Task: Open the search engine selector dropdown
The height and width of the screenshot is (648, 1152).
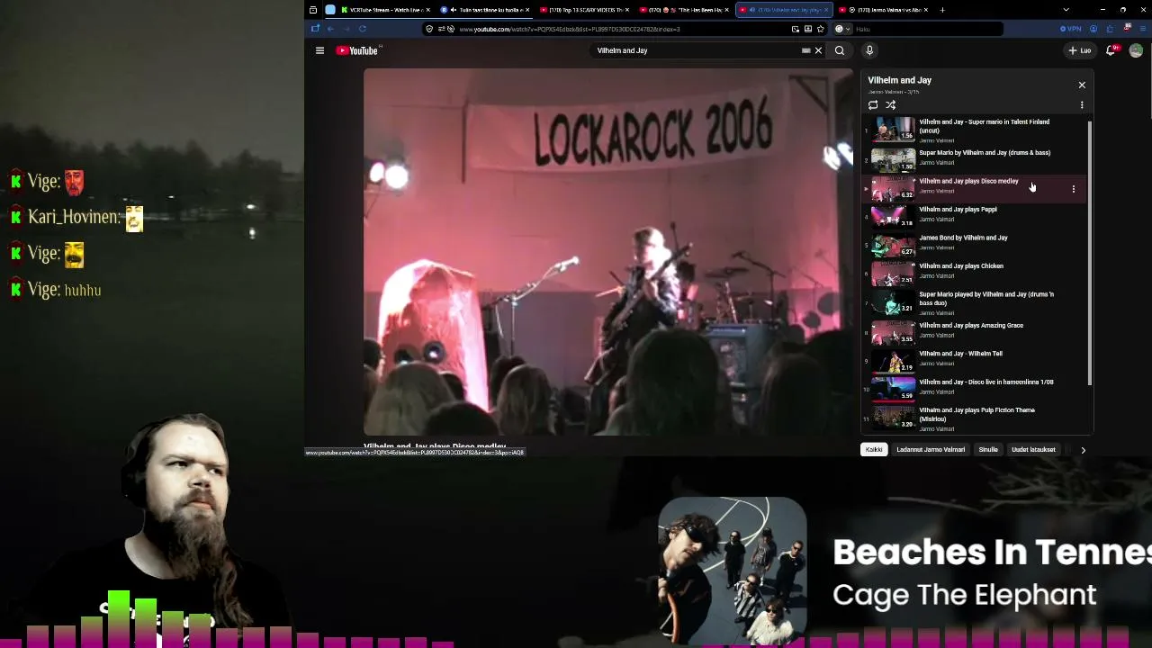Action: pyautogui.click(x=841, y=29)
